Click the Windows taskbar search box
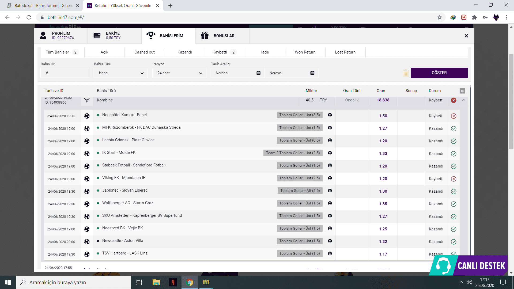Image resolution: width=514 pixels, height=289 pixels. click(x=74, y=282)
